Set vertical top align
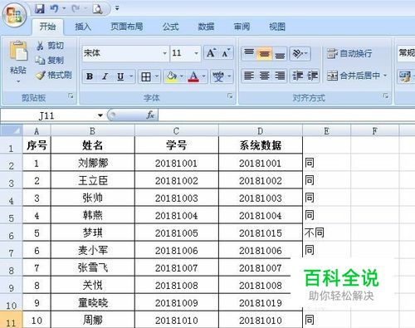This screenshot has width=415, height=328. coord(249,53)
